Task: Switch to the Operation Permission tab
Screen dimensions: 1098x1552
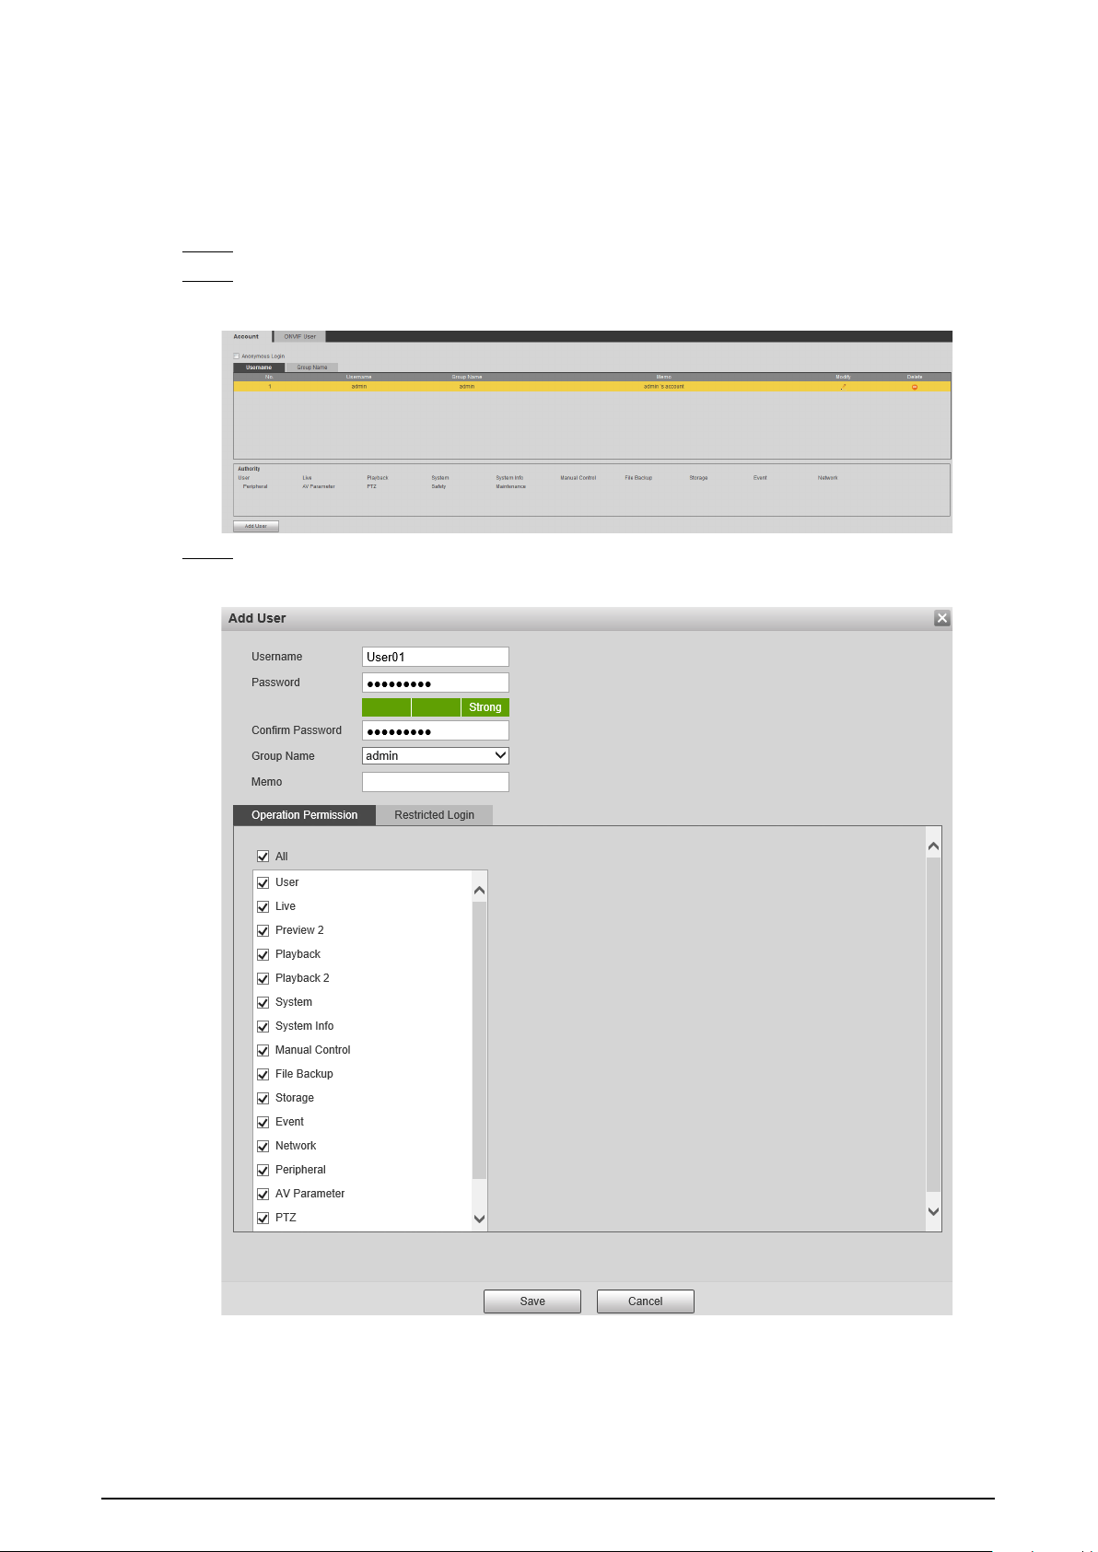Action: [x=304, y=815]
